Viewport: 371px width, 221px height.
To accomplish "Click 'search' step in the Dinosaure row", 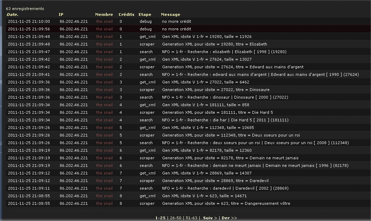I will click(146, 97).
